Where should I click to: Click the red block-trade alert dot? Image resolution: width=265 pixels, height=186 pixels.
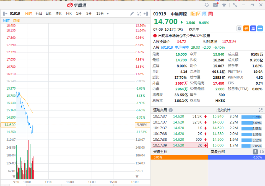tap(155, 36)
